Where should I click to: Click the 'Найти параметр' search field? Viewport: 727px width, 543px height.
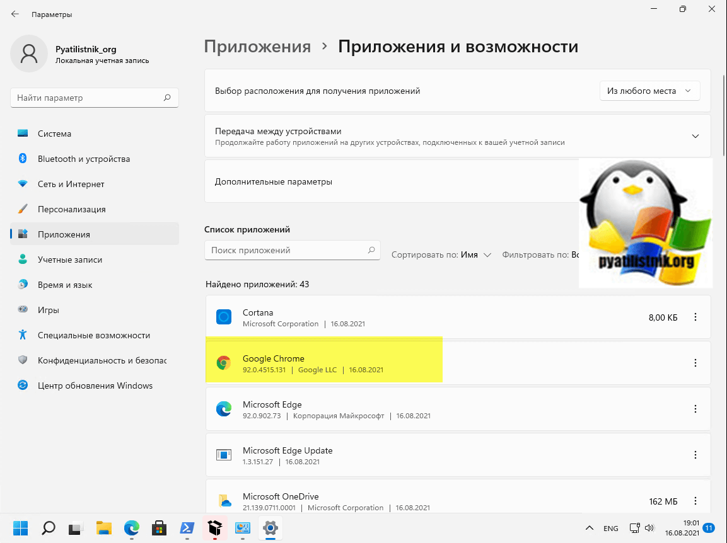[x=88, y=98]
